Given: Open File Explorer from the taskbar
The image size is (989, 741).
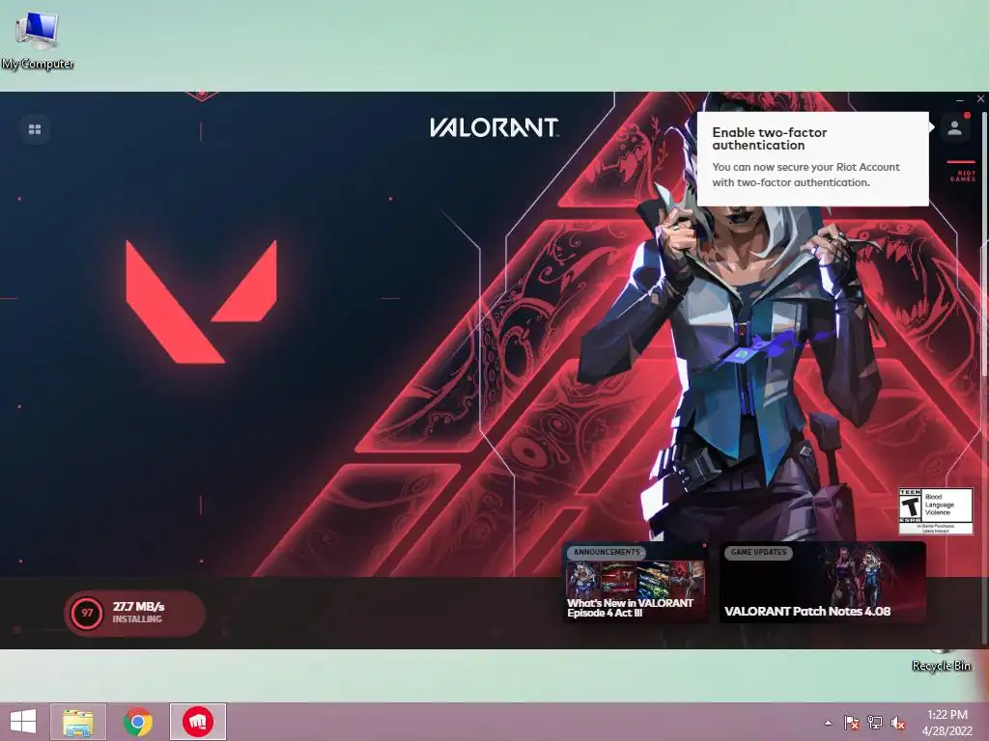Looking at the screenshot, I should click(x=78, y=722).
